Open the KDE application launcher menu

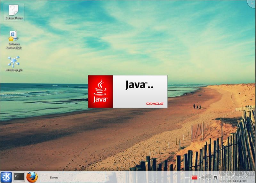point(6,177)
